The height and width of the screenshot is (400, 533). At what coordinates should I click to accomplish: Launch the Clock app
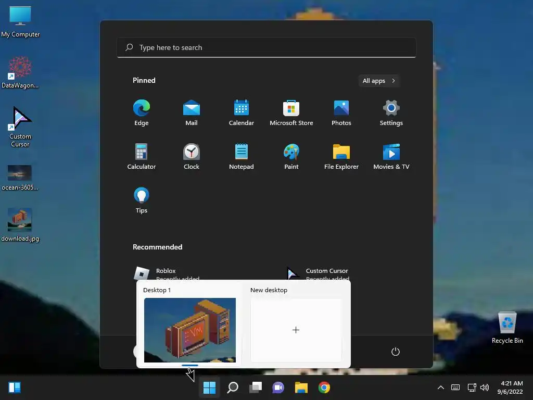click(192, 156)
